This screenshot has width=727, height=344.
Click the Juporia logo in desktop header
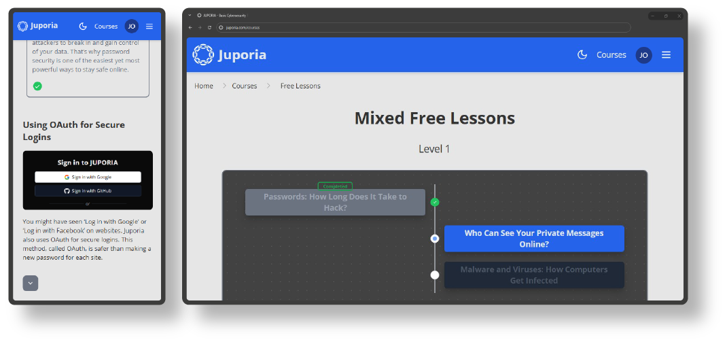click(x=229, y=54)
